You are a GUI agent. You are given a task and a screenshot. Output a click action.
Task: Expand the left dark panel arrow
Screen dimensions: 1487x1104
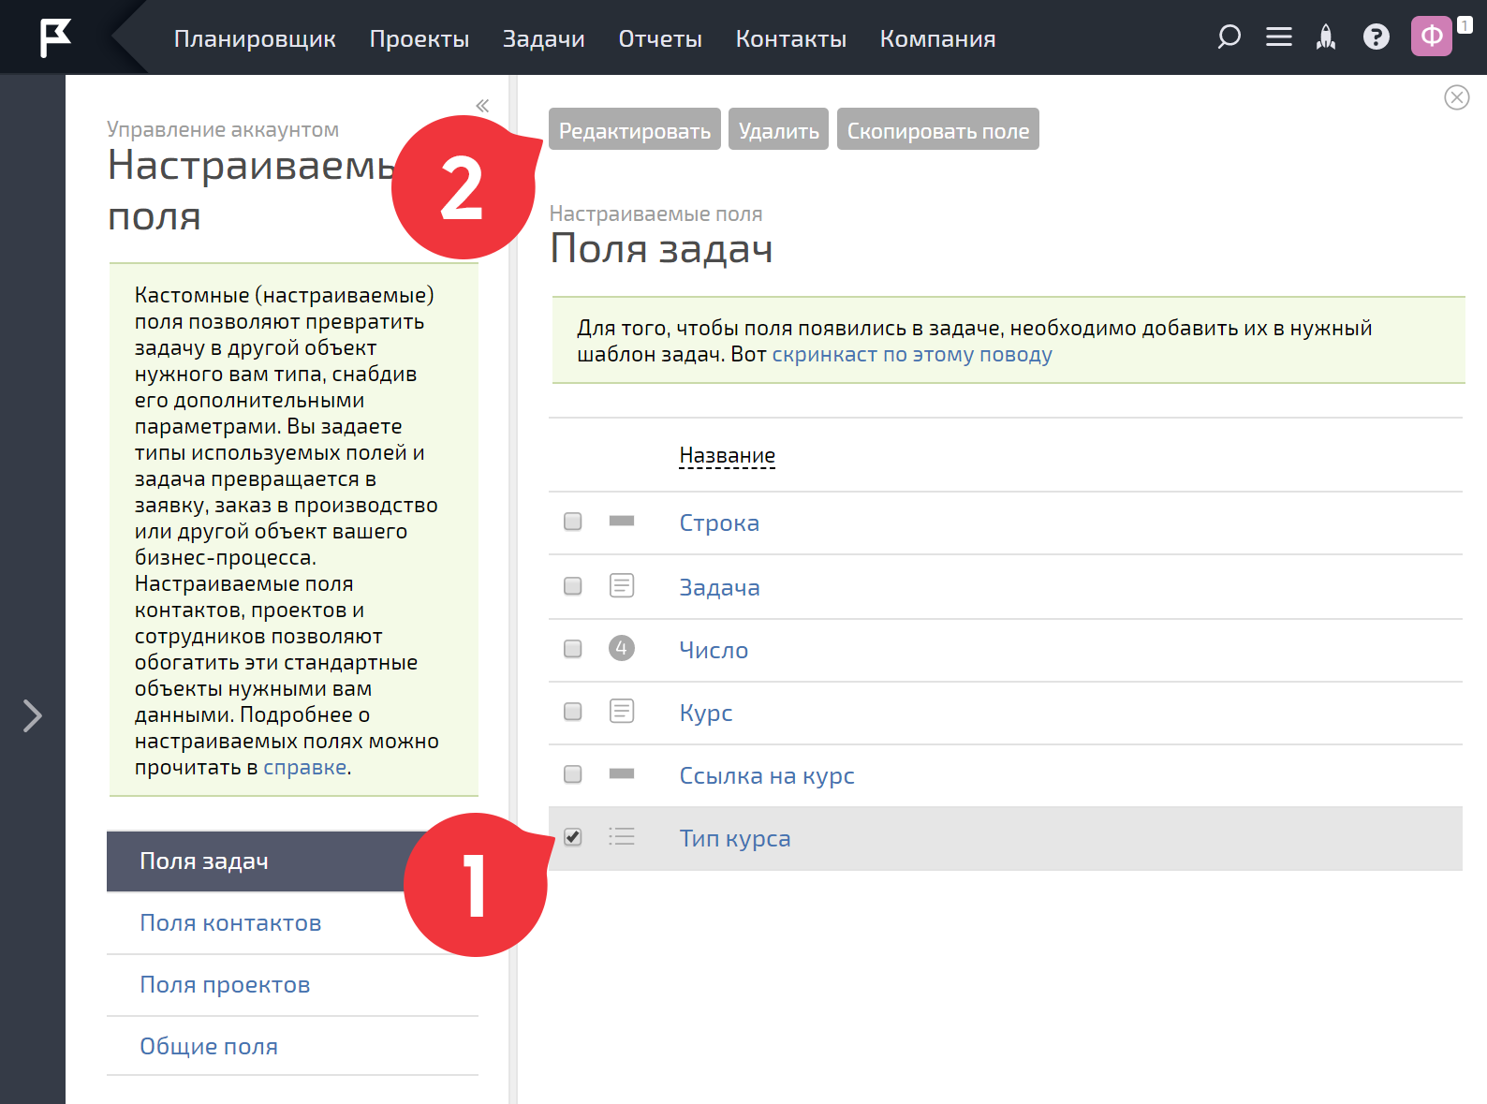coord(33,716)
